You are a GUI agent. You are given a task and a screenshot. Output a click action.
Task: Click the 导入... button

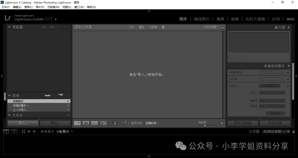tap(23, 123)
